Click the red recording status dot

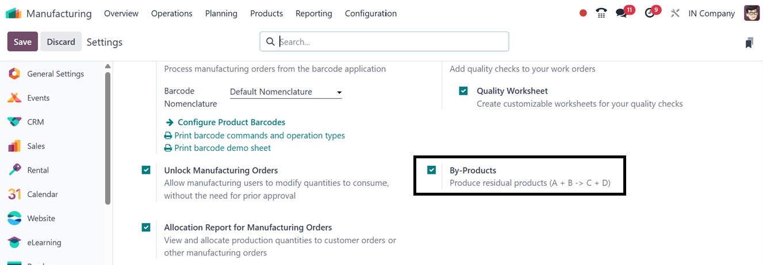583,13
